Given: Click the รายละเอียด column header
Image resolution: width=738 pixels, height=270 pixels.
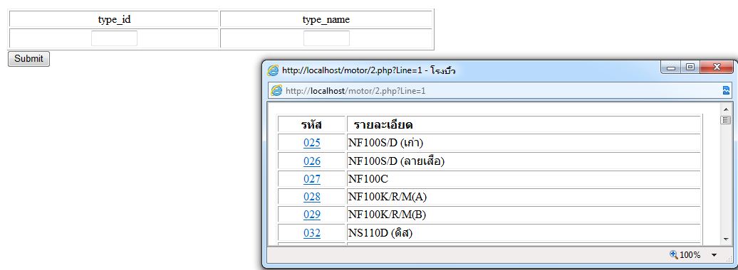Looking at the screenshot, I should [x=524, y=124].
